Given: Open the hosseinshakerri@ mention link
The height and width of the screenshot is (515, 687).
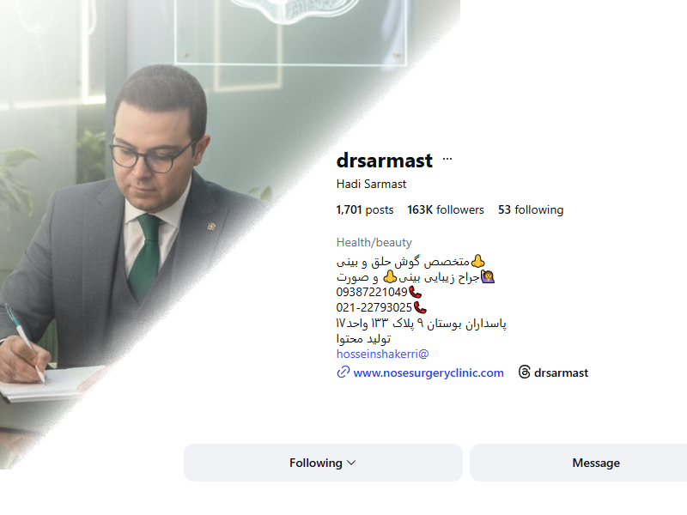Looking at the screenshot, I should coord(382,354).
